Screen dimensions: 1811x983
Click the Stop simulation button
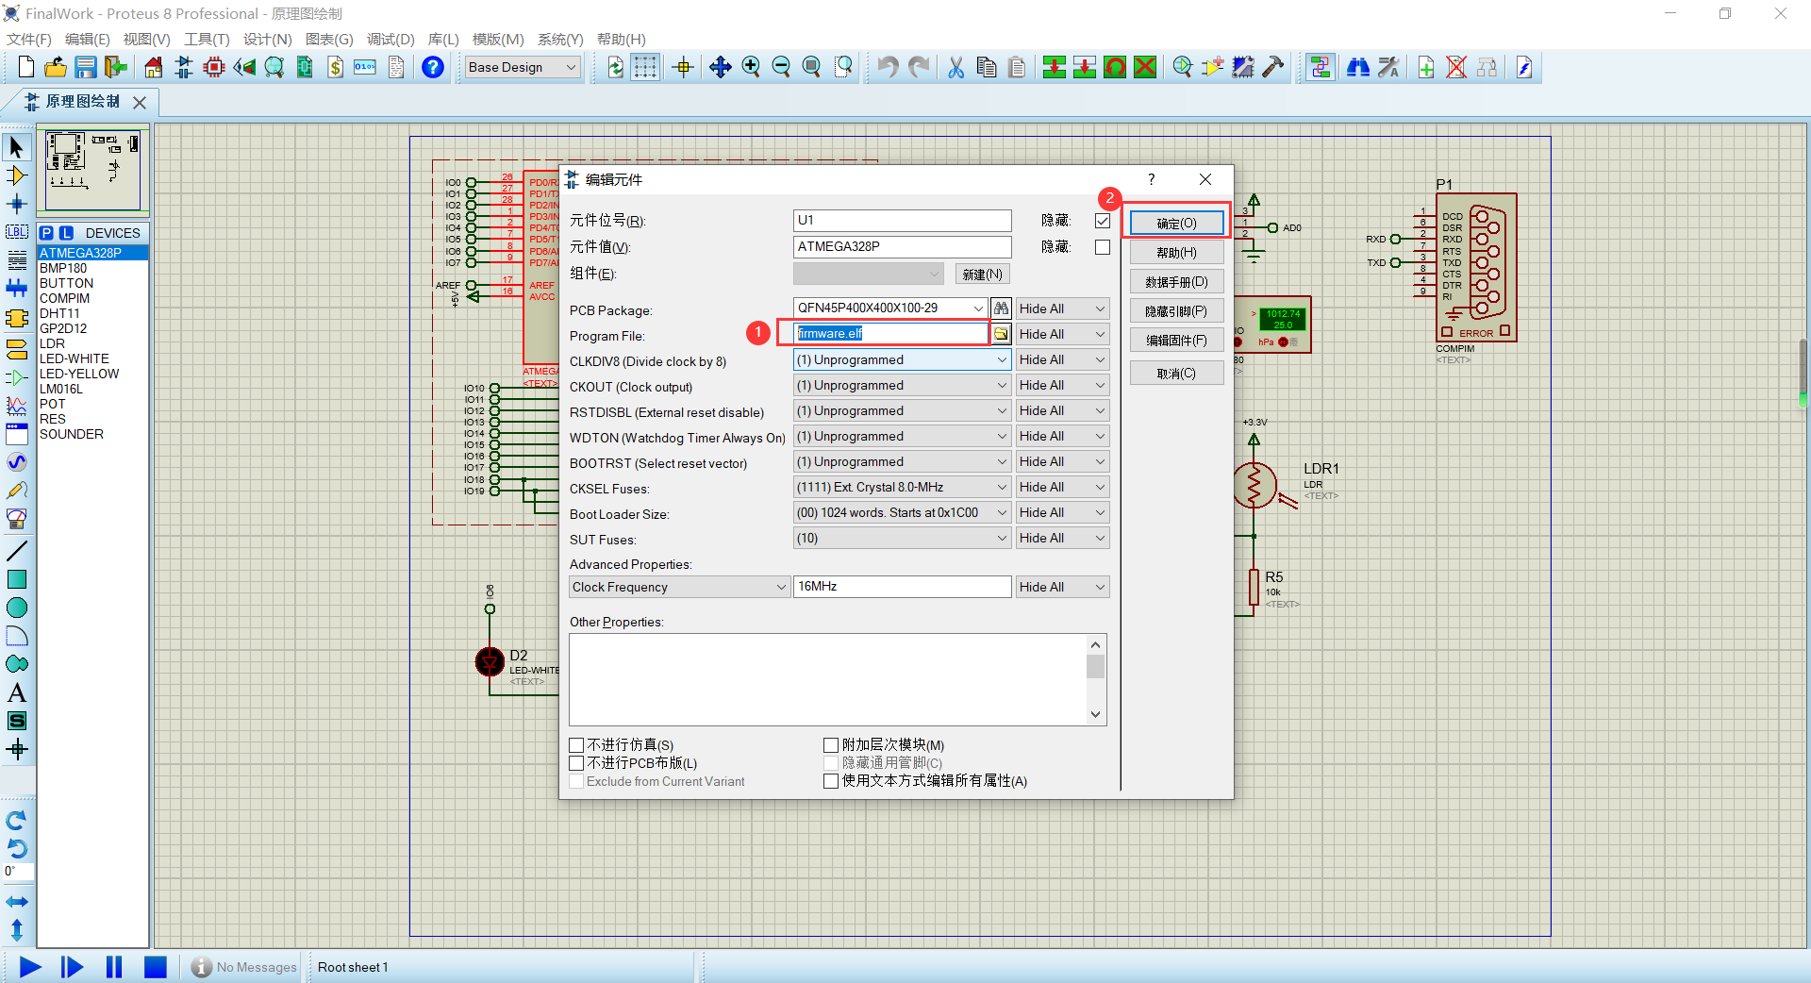pyautogui.click(x=156, y=967)
